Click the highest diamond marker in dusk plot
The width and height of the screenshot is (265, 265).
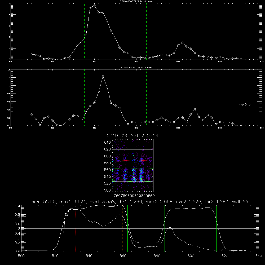click(103, 76)
